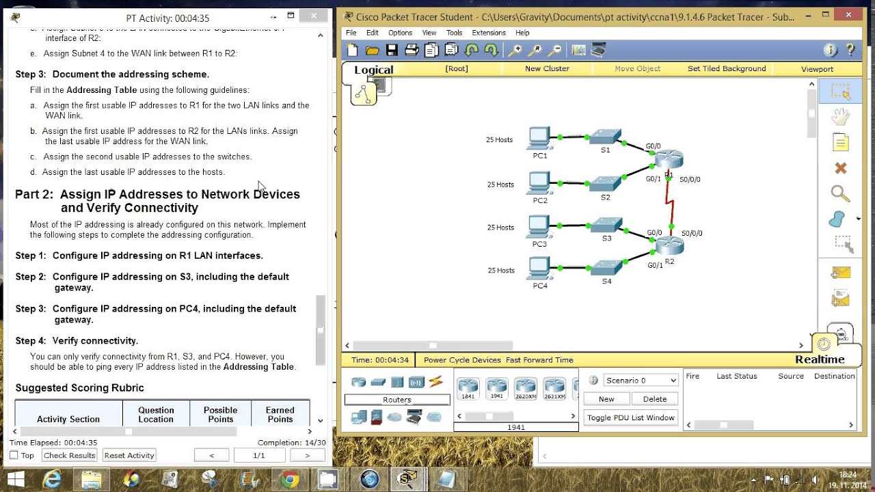The height and width of the screenshot is (492, 875).
Task: Click the instructions vertical scrollbar thumb
Action: pos(320,331)
